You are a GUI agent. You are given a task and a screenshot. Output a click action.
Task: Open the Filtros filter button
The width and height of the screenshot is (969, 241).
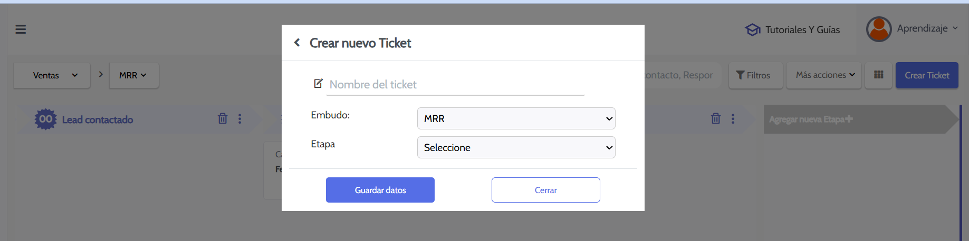[x=753, y=75]
